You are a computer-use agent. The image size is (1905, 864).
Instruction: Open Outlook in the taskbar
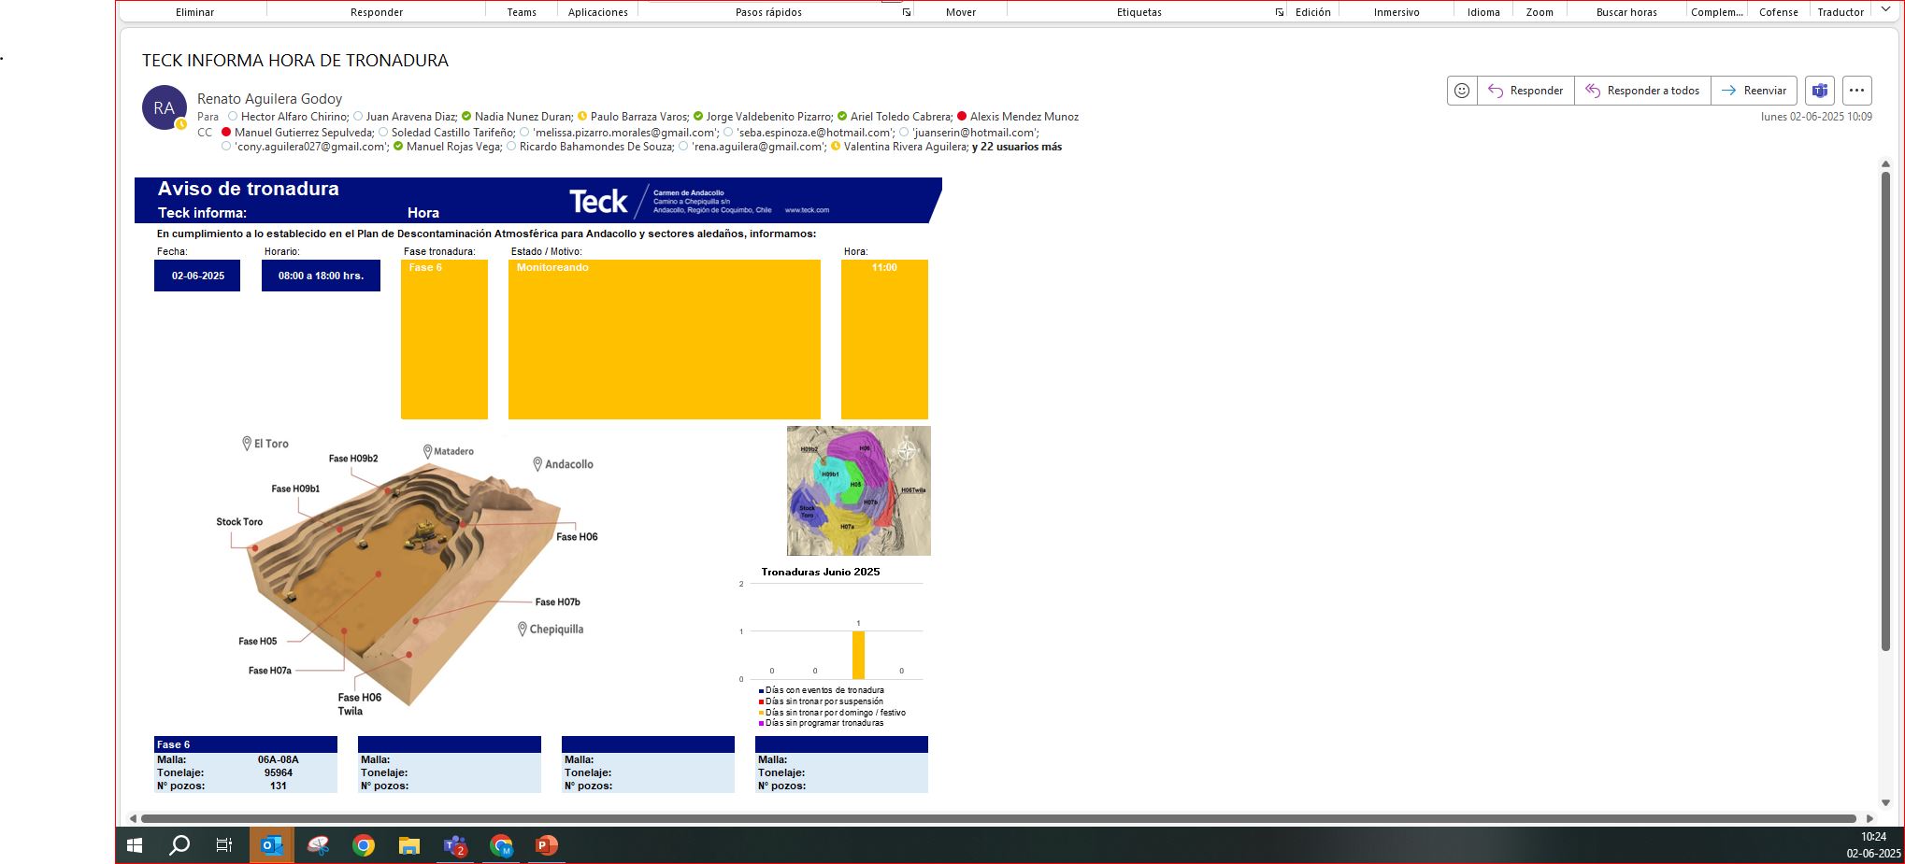(272, 845)
